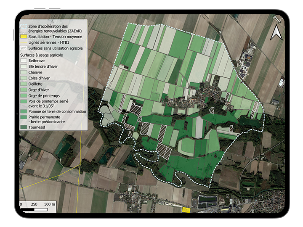Select the Orge d'hiver legend swatch
The image size is (303, 227).
[x=23, y=90]
